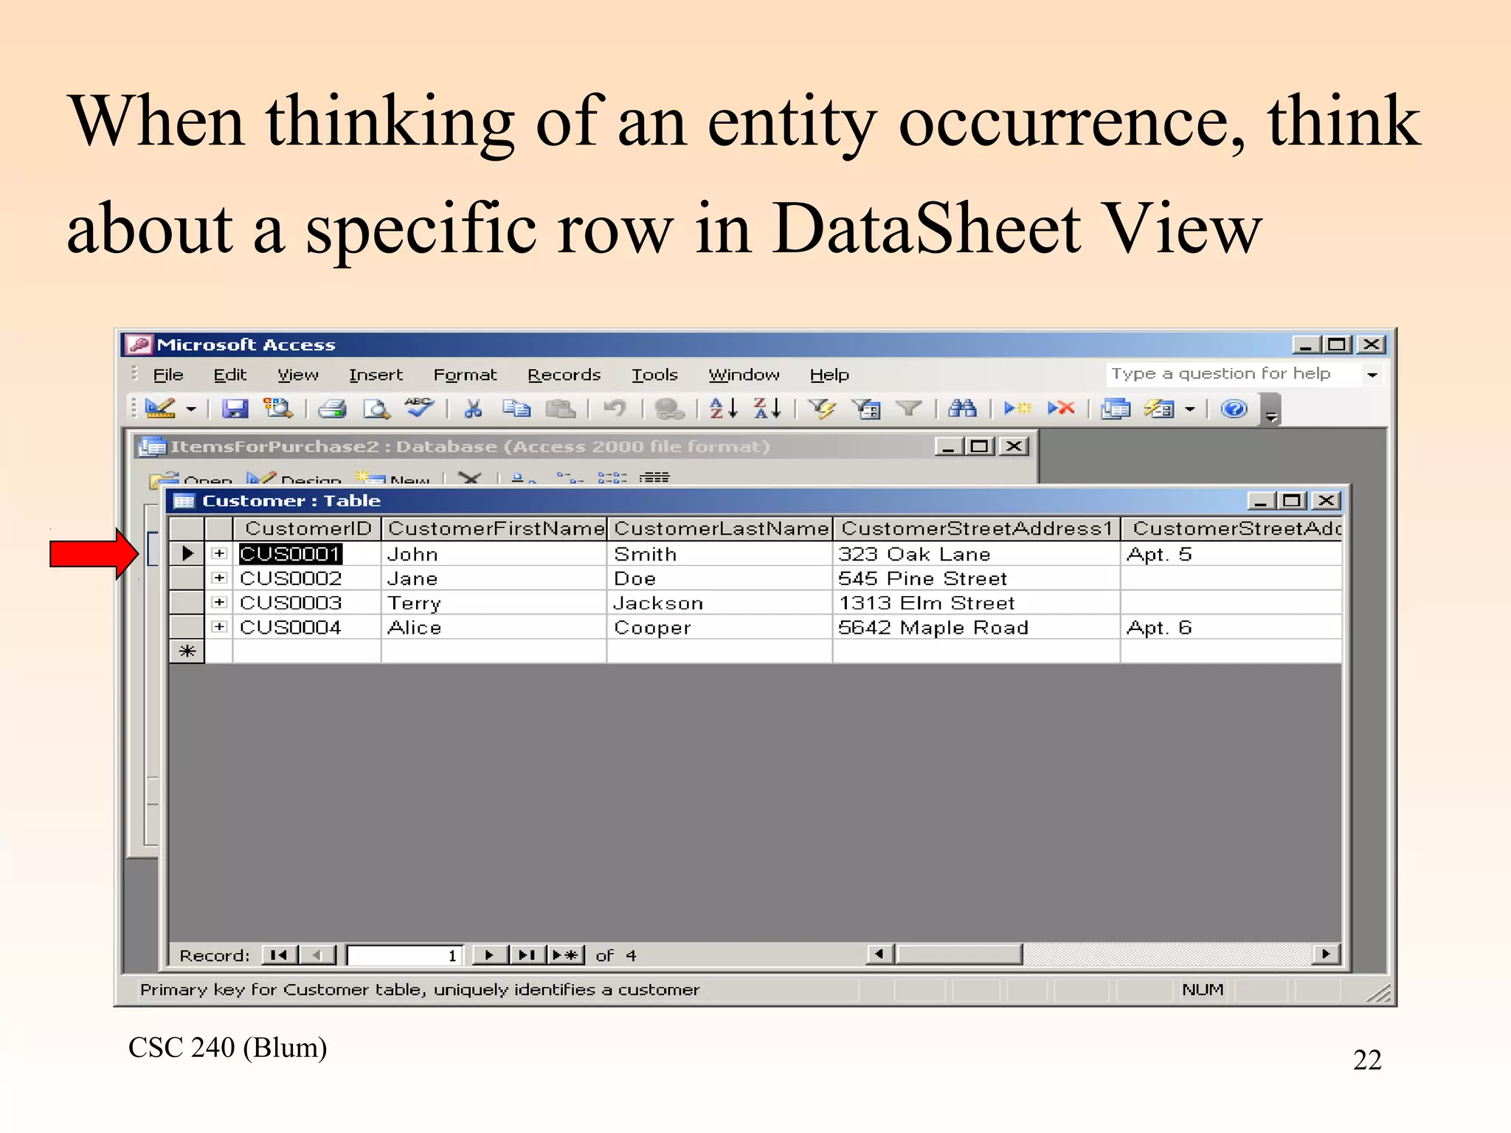Open the Tools menu
The width and height of the screenshot is (1511, 1133).
pyautogui.click(x=654, y=375)
